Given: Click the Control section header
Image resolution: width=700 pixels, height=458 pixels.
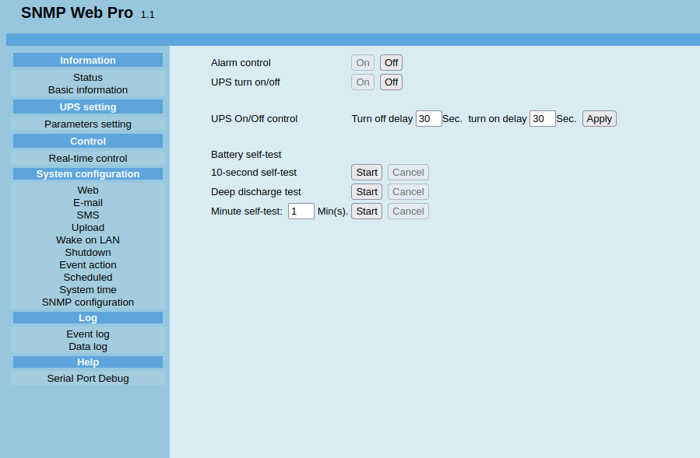Looking at the screenshot, I should click(x=88, y=141).
